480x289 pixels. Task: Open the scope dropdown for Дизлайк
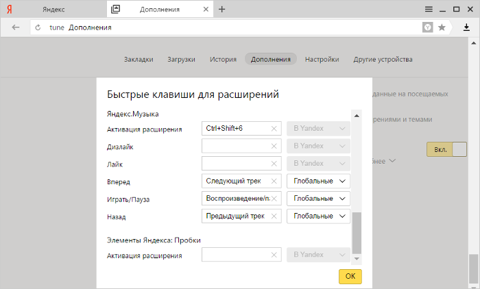click(x=318, y=146)
